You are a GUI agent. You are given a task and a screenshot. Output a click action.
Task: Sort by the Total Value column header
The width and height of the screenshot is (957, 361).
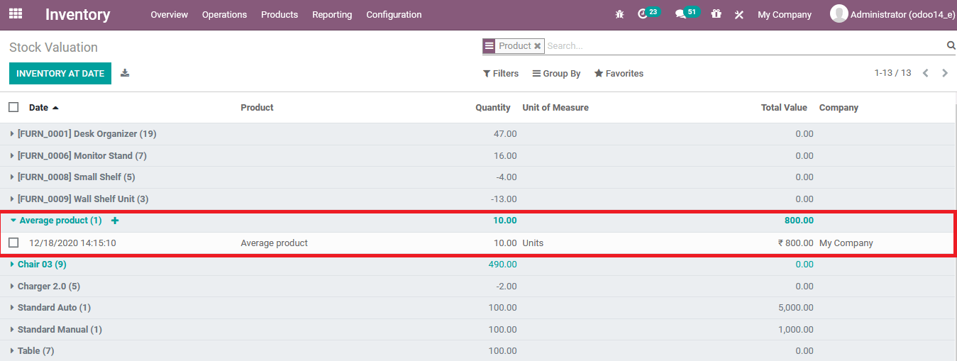784,107
